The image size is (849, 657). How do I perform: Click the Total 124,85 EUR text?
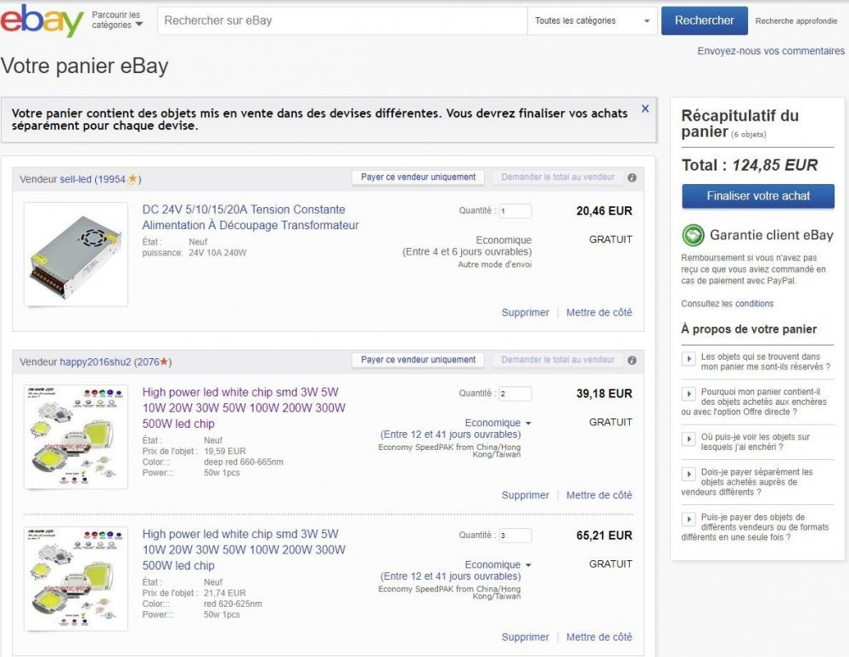click(x=750, y=165)
